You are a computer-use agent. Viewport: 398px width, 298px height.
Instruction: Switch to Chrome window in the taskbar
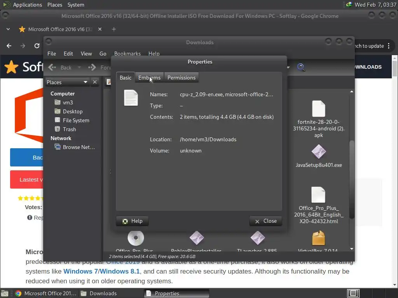click(46, 293)
